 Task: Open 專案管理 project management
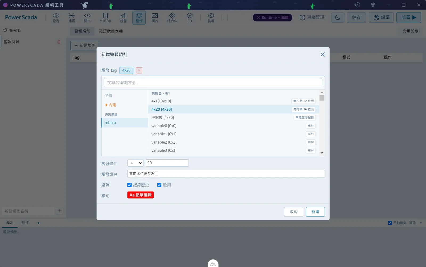pyautogui.click(x=312, y=18)
